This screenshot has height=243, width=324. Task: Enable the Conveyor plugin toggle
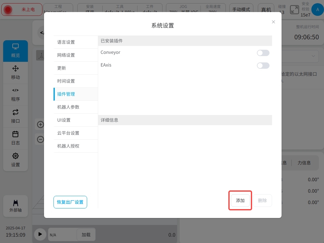(x=263, y=53)
